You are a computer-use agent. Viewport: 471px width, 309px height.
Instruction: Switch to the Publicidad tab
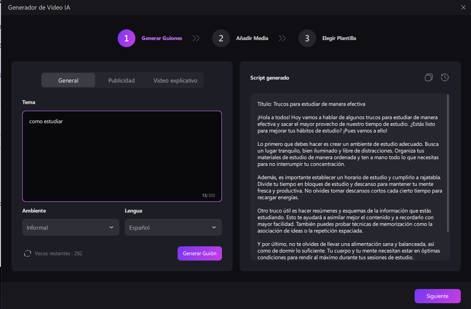pyautogui.click(x=122, y=80)
